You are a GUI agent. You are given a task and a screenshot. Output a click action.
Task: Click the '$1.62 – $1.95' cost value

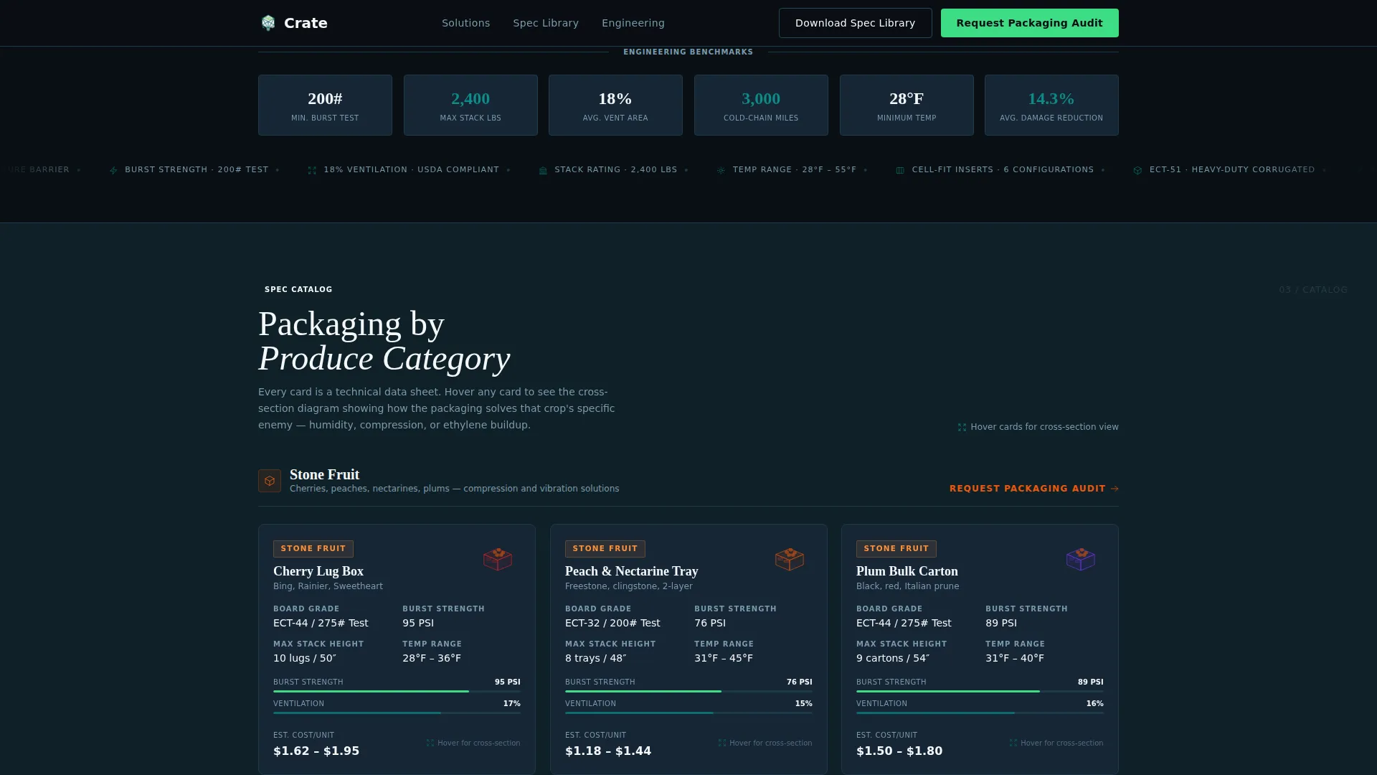point(316,751)
